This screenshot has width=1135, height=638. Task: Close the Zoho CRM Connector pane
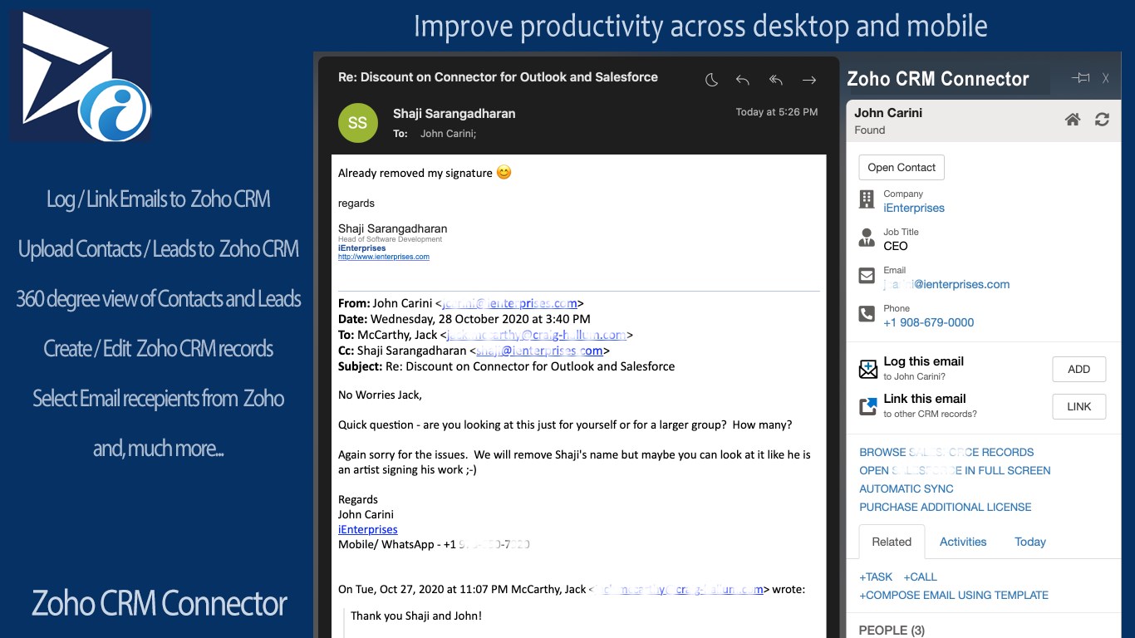pyautogui.click(x=1106, y=78)
